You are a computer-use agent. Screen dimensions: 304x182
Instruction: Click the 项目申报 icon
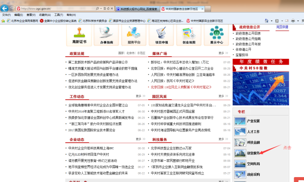click(161, 33)
